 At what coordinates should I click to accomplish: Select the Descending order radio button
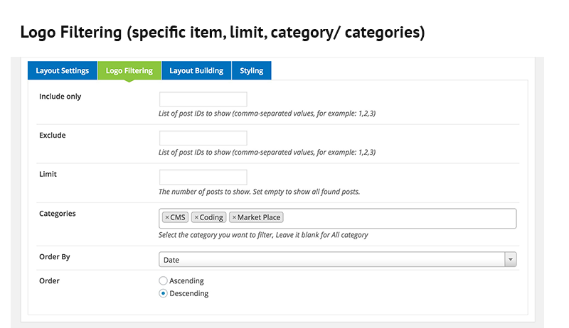(164, 293)
